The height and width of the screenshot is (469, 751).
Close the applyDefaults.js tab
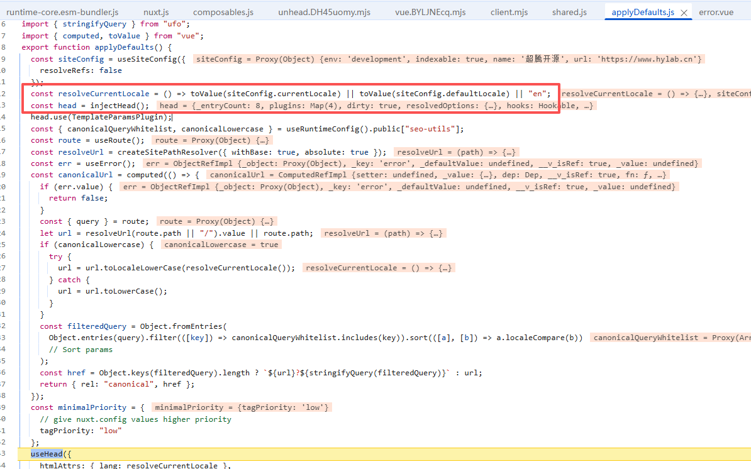click(x=684, y=13)
